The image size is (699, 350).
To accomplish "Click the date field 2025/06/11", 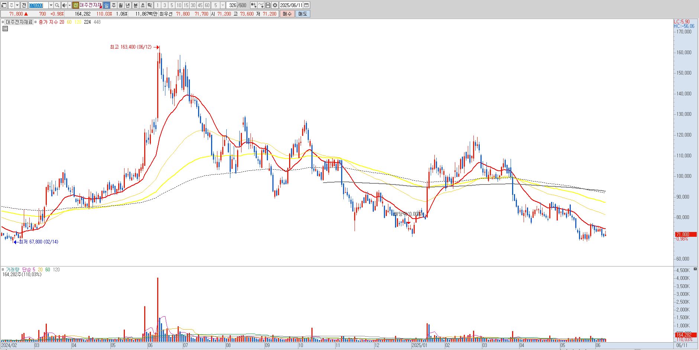I will (x=291, y=5).
